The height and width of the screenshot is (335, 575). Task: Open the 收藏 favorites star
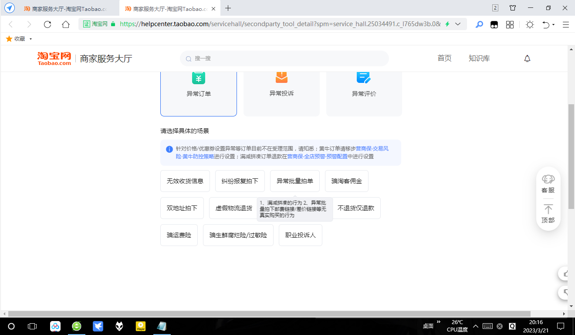(9, 39)
